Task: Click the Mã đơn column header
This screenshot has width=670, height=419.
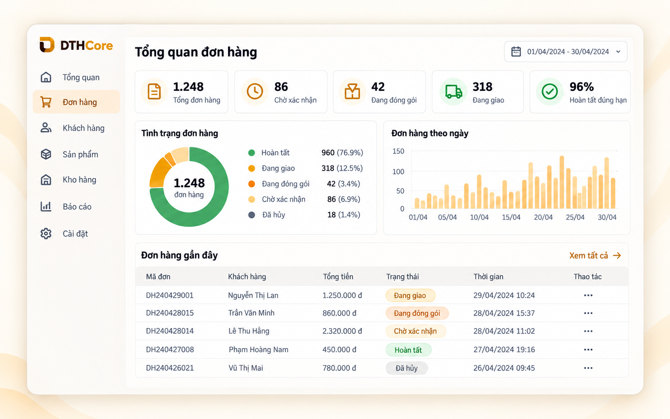Action: tap(158, 277)
